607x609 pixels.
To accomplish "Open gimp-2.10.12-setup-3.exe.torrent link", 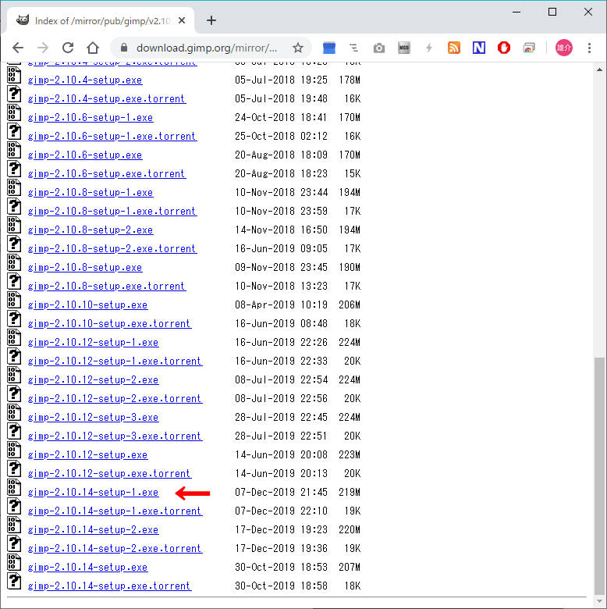I will (x=115, y=436).
